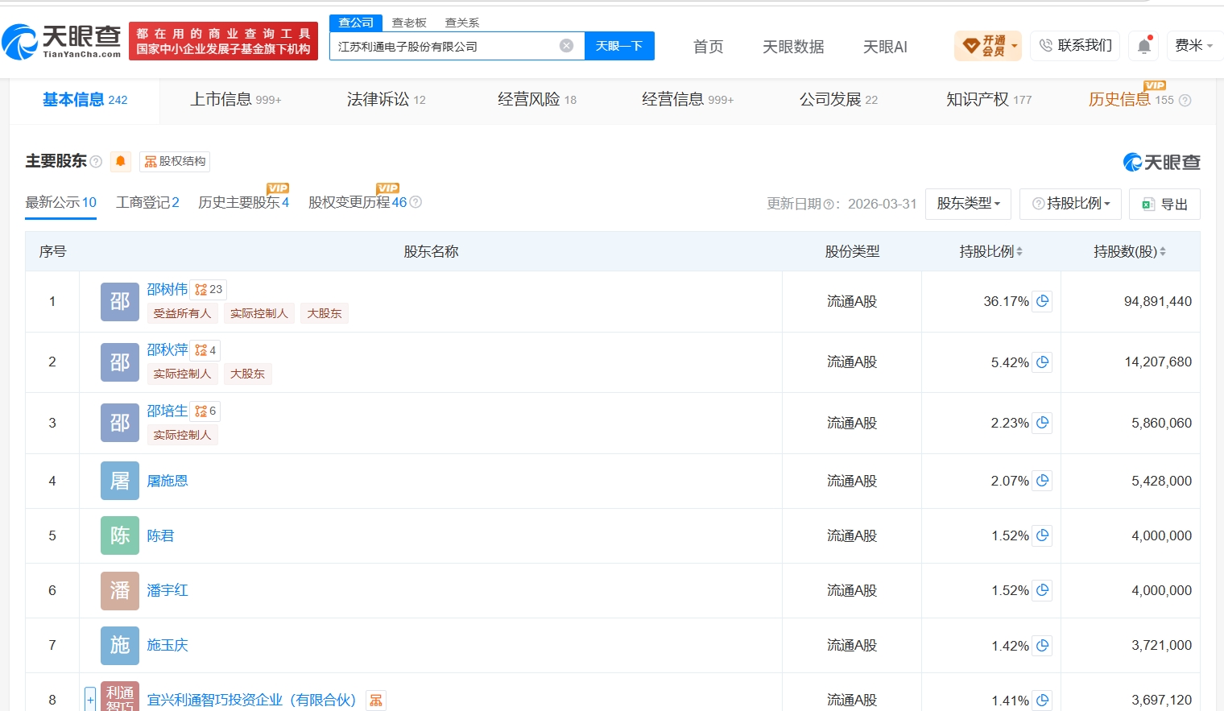Show help for 主要股东 title
Screen dimensions: 1224x711
96,162
